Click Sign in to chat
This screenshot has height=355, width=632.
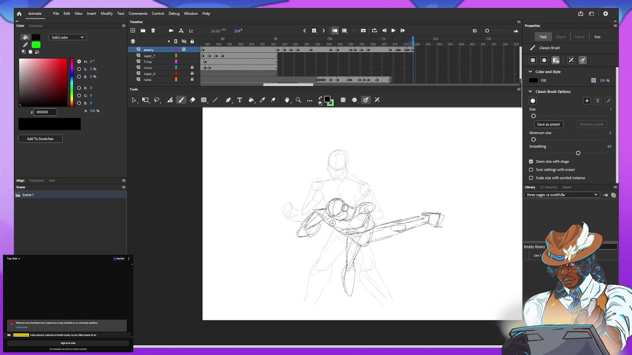click(68, 343)
